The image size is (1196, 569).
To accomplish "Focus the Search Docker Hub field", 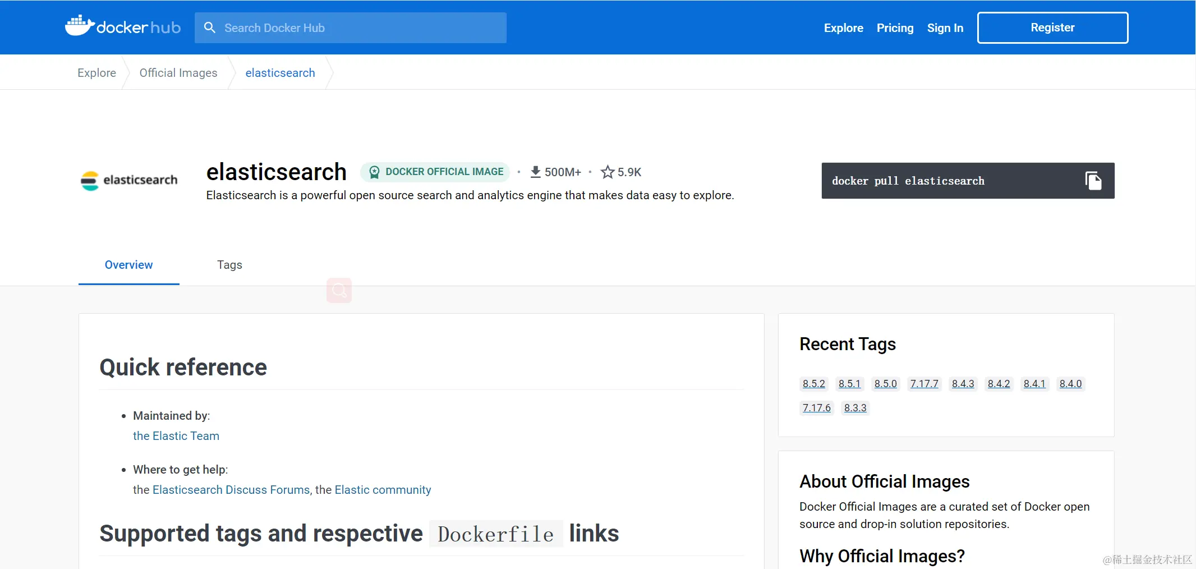I will pyautogui.click(x=351, y=27).
